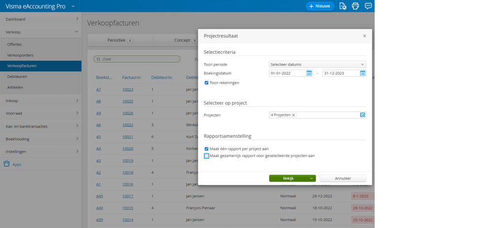The height and width of the screenshot is (228, 492).
Task: Open Verkooporders in the sidebar menu
Action: click(20, 55)
